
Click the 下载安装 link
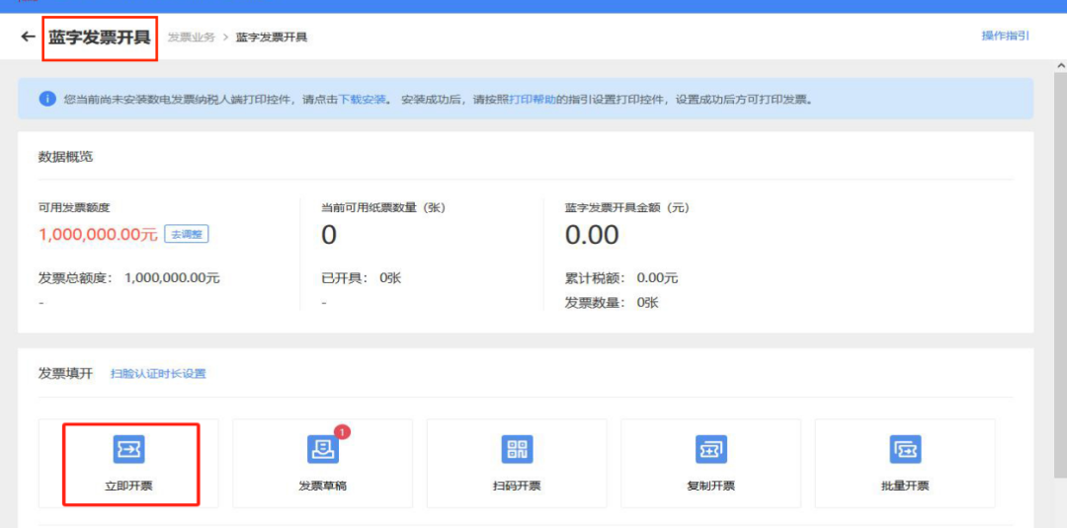pos(362,100)
